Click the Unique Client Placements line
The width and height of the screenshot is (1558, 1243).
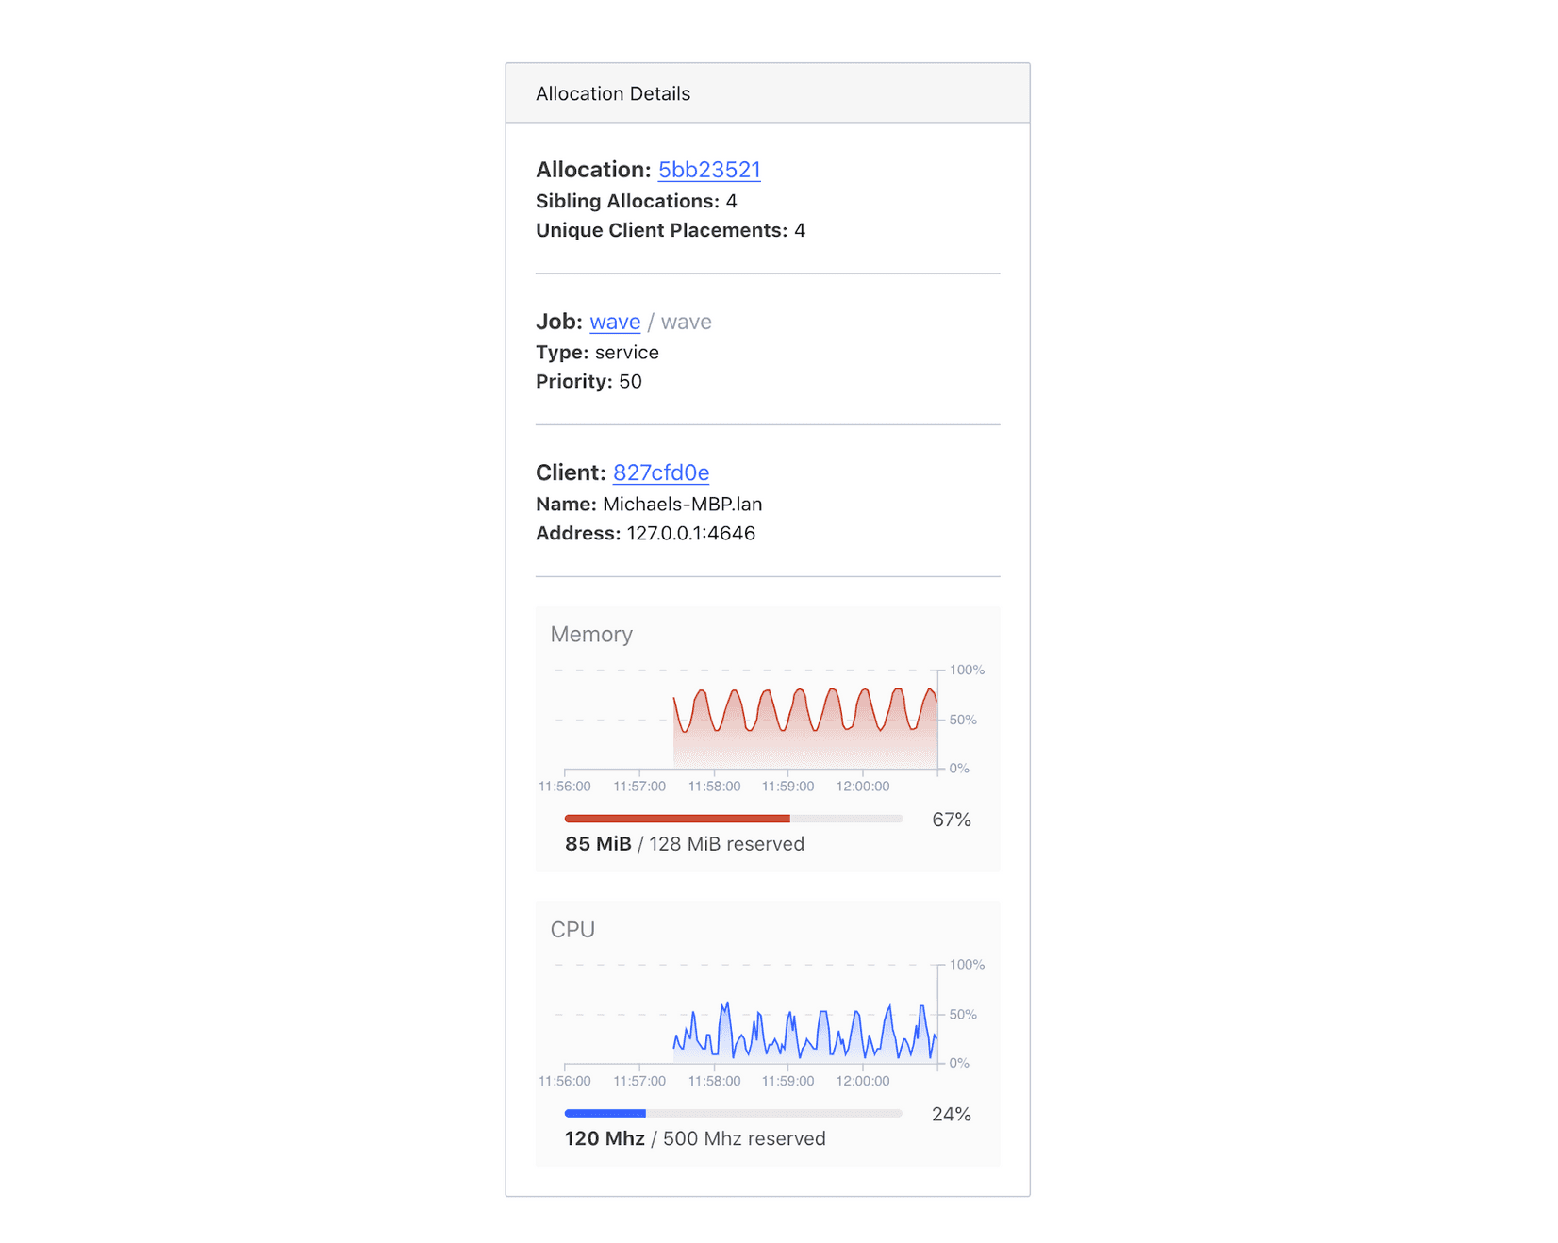671,230
